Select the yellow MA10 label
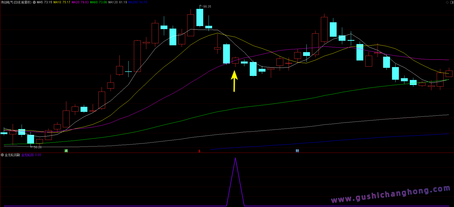This screenshot has height=207, width=454. coord(62,2)
